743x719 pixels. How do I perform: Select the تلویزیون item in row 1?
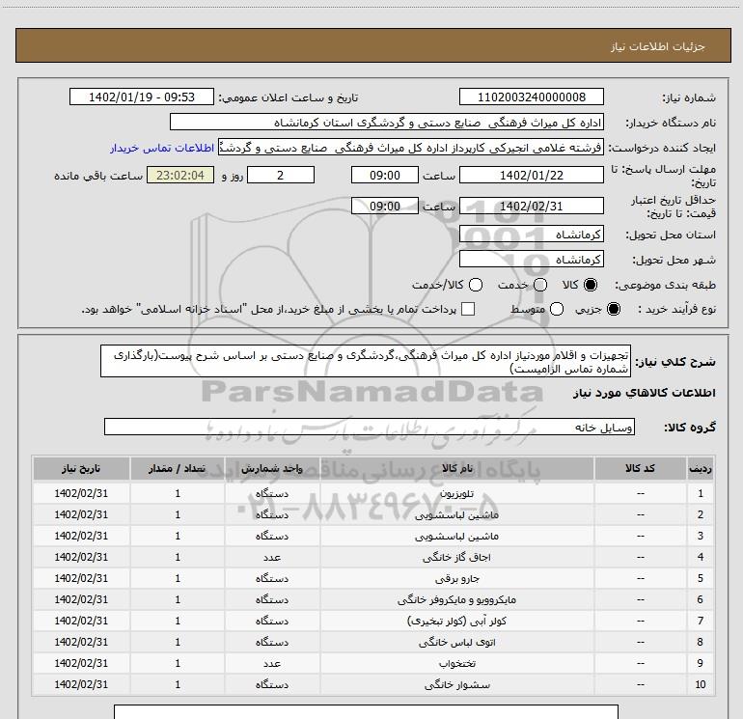(456, 493)
